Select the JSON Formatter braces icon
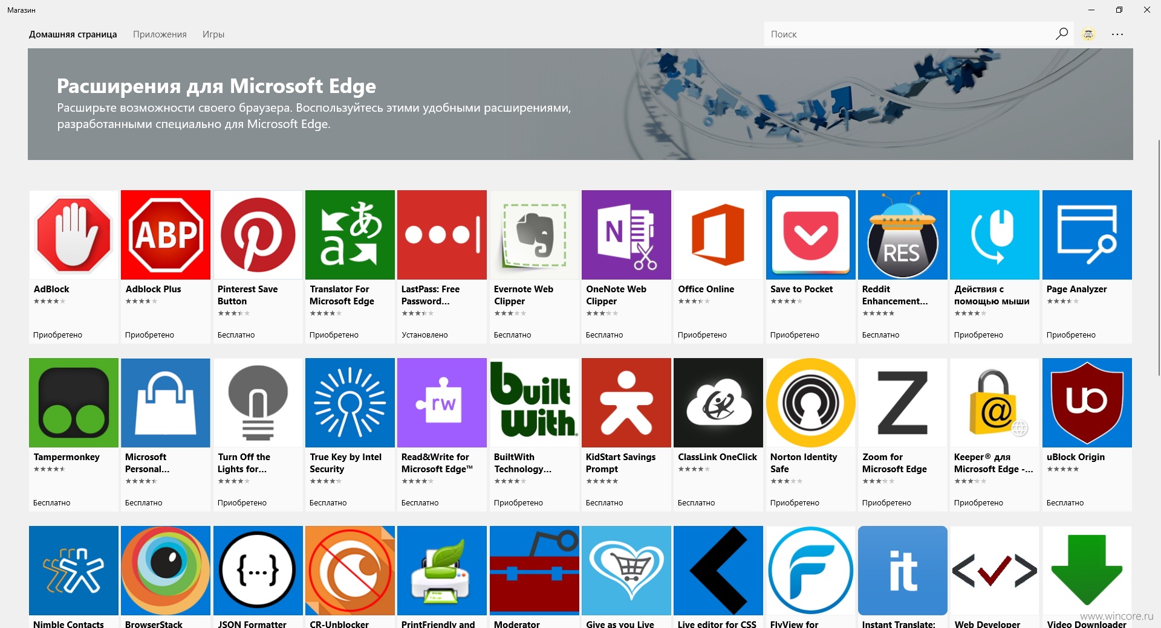 [x=258, y=571]
